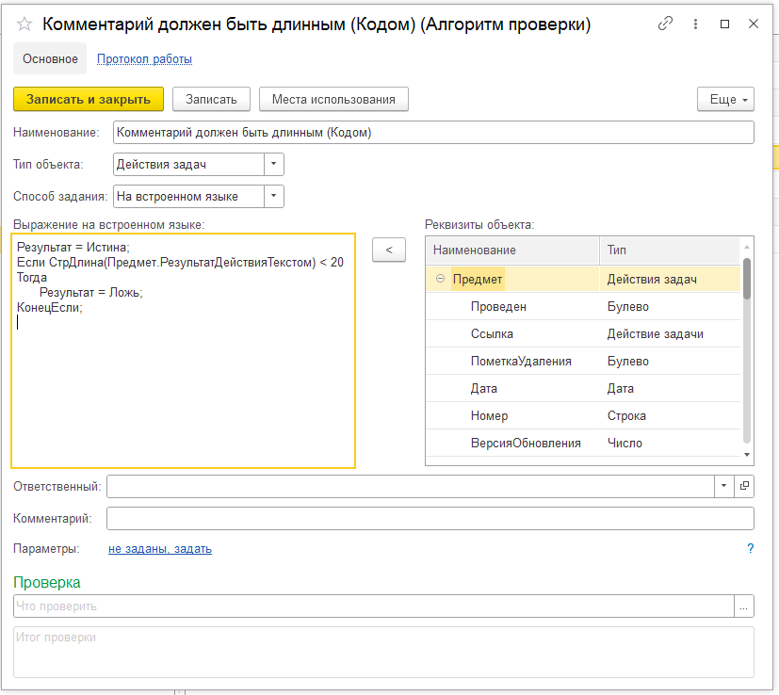Click into the Комментарий input field
The height and width of the screenshot is (695, 779).
[430, 519]
